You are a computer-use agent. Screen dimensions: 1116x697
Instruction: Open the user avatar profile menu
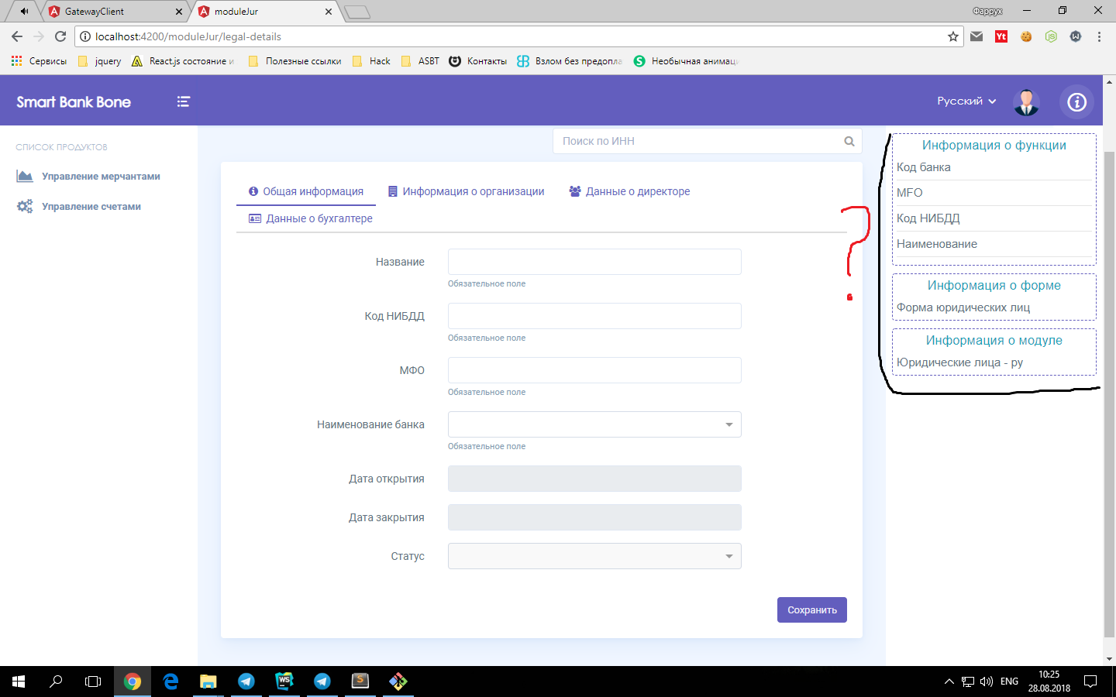click(1027, 101)
